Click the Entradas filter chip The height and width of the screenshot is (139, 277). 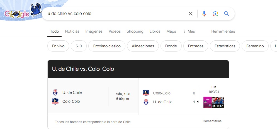196,46
